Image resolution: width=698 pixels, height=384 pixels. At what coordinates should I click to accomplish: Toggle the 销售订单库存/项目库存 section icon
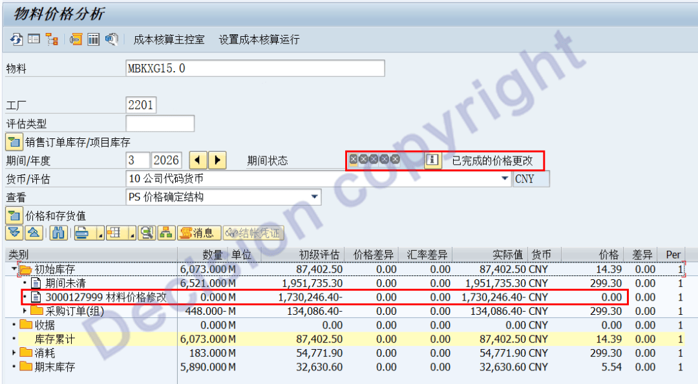click(14, 142)
